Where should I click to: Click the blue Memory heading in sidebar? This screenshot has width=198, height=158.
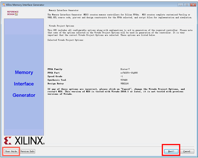24,72
